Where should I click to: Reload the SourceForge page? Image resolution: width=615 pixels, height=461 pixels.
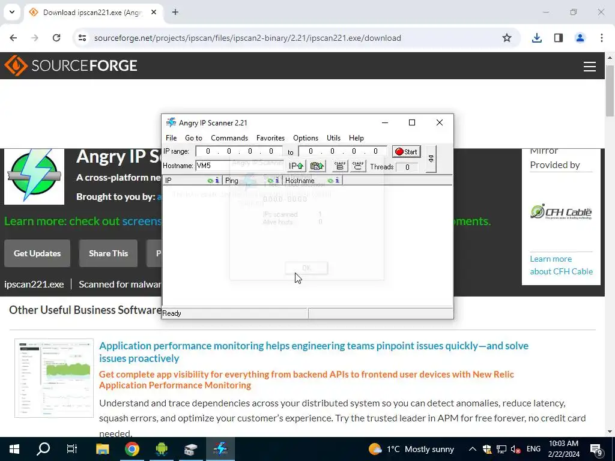[56, 38]
